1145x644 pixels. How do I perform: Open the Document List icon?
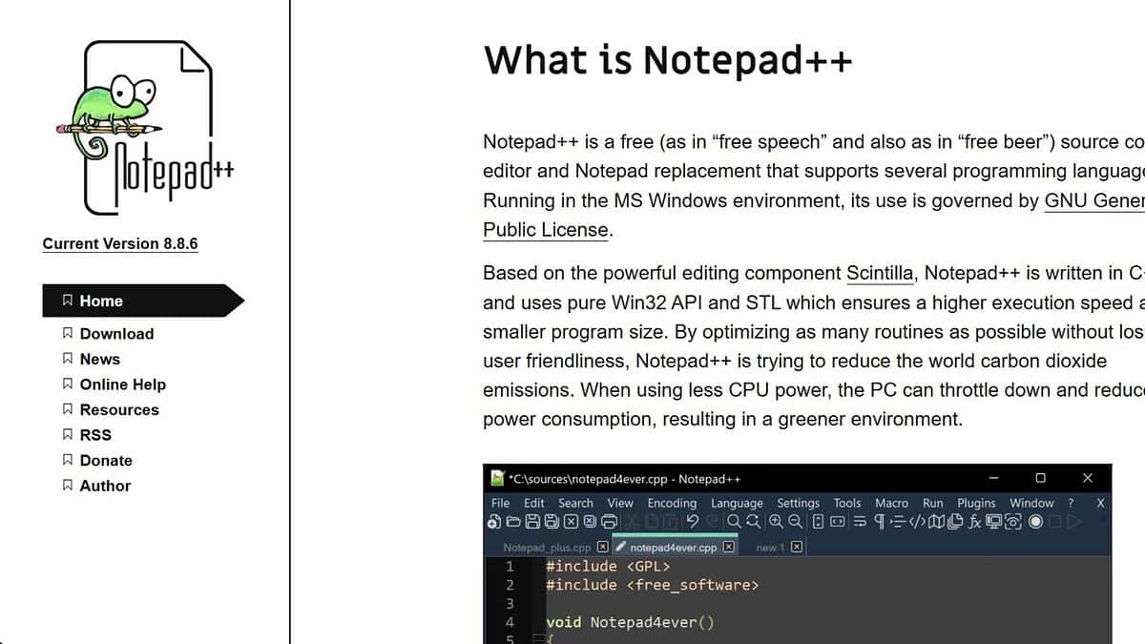pos(955,522)
